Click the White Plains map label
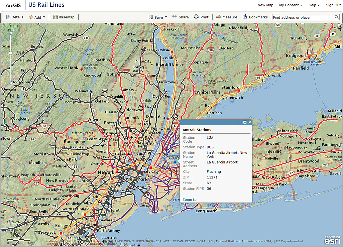This screenshot has height=247, width=343. pos(209,92)
